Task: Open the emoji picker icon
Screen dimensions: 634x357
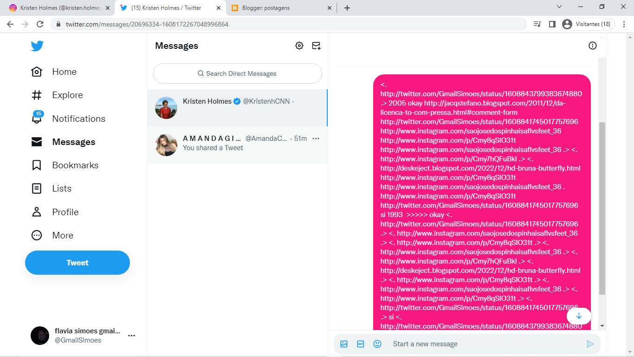Action: coord(377,344)
